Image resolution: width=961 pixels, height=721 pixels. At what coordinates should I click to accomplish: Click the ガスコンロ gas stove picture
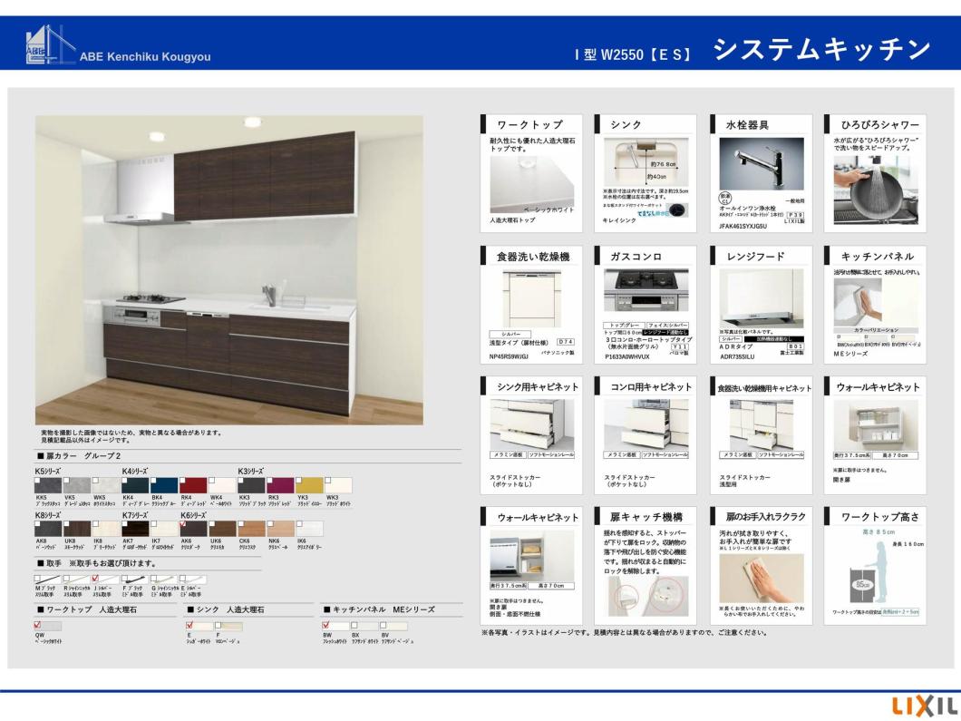[646, 291]
